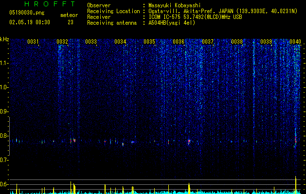This screenshot has width=306, height=194.
Task: Click the 0035 time marker
Action: tap(149, 42)
